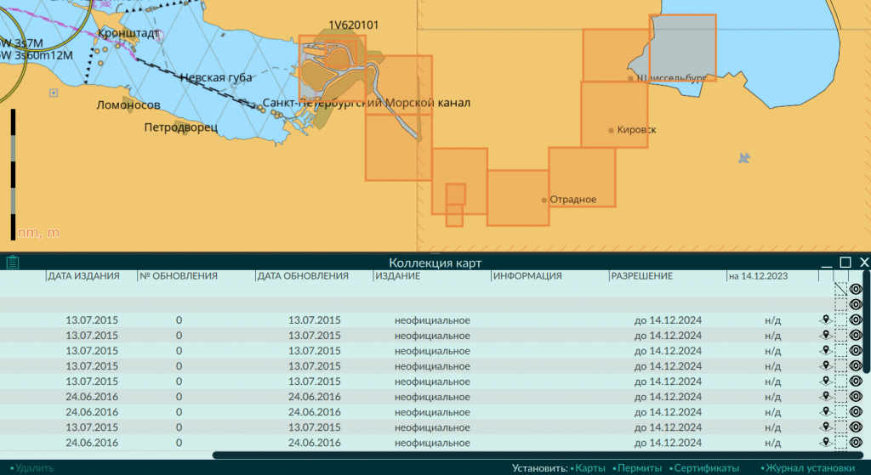Click the ДАТА ОБНОВЛЕНИЯ column header
The height and width of the screenshot is (475, 871).
click(303, 276)
